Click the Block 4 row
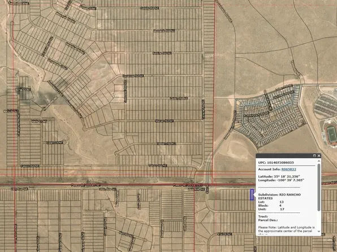This screenshot has width=337, height=252. coord(270,206)
